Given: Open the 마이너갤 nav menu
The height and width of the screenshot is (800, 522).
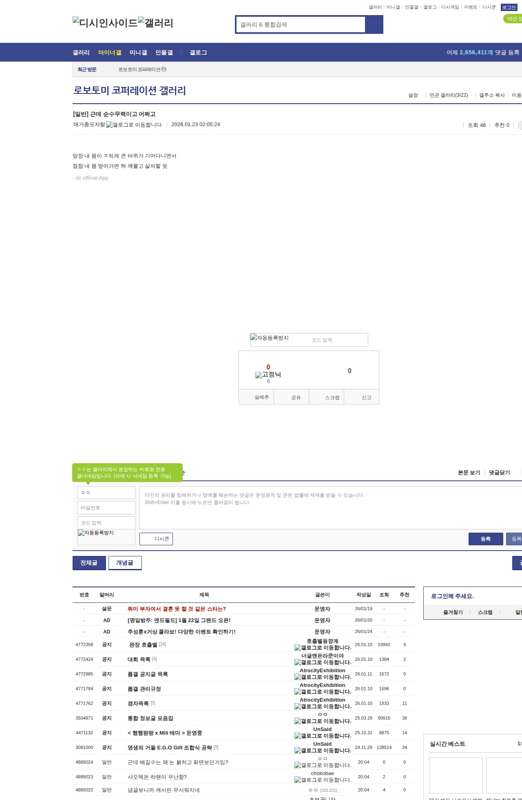Looking at the screenshot, I should [110, 52].
